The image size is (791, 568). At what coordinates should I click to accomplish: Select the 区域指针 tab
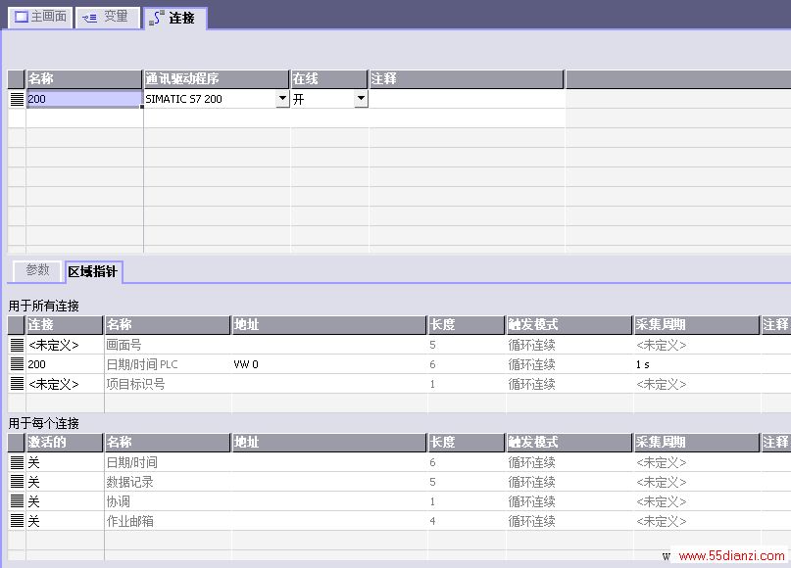[93, 271]
